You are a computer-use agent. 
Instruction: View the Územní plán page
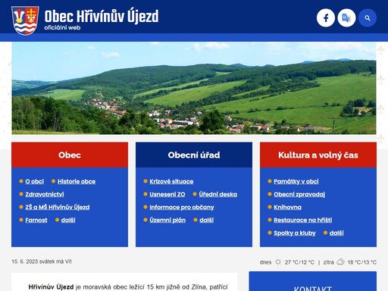[x=167, y=220]
